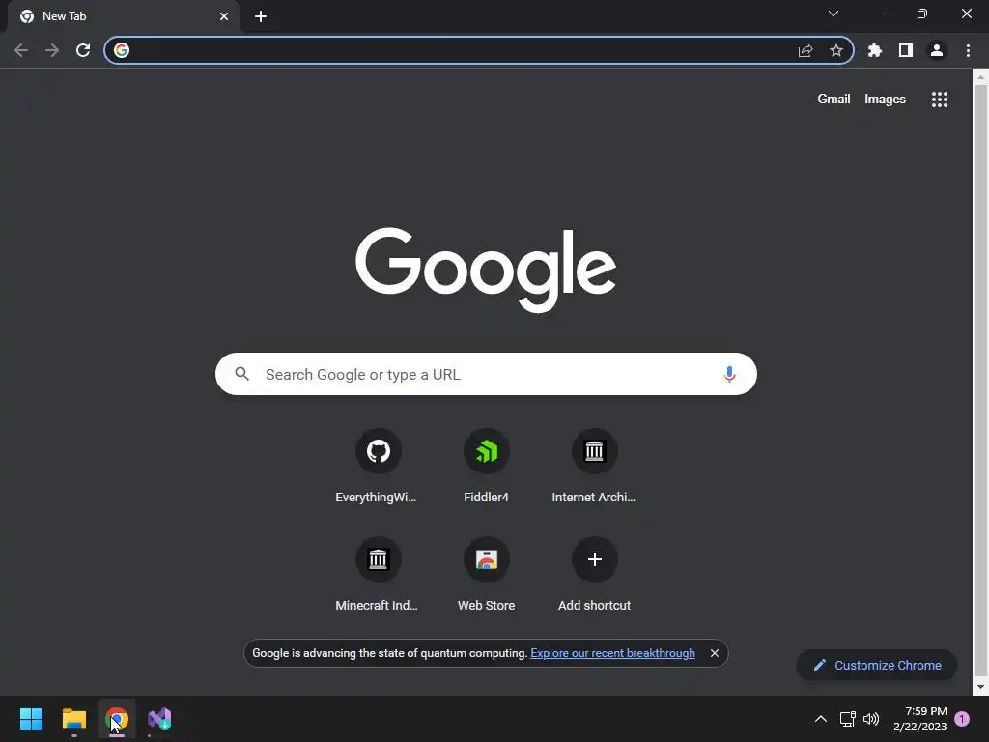Reload the page with the refresh icon
989x742 pixels.
click(83, 50)
